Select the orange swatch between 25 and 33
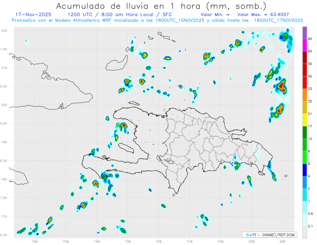Screen dimensions: 317x245 [305, 95]
